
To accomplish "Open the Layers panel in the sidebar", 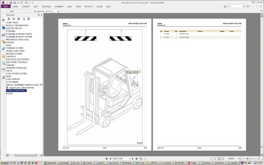I will [3, 35].
